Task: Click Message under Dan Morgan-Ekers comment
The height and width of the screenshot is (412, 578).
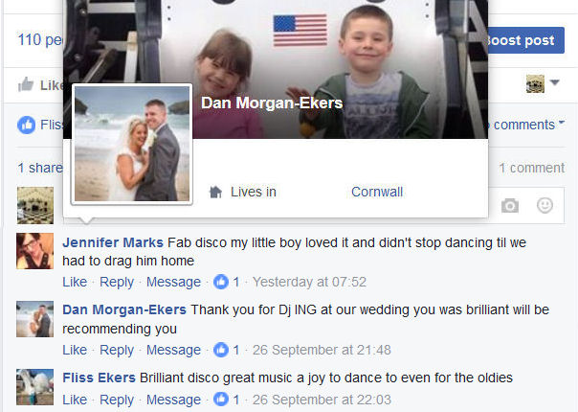Action: coord(173,350)
